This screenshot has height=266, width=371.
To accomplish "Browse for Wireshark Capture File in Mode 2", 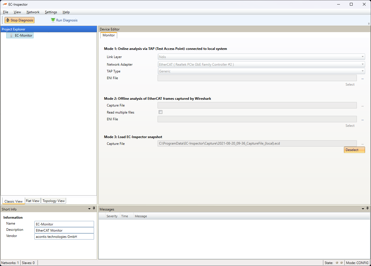I will pos(362,106).
